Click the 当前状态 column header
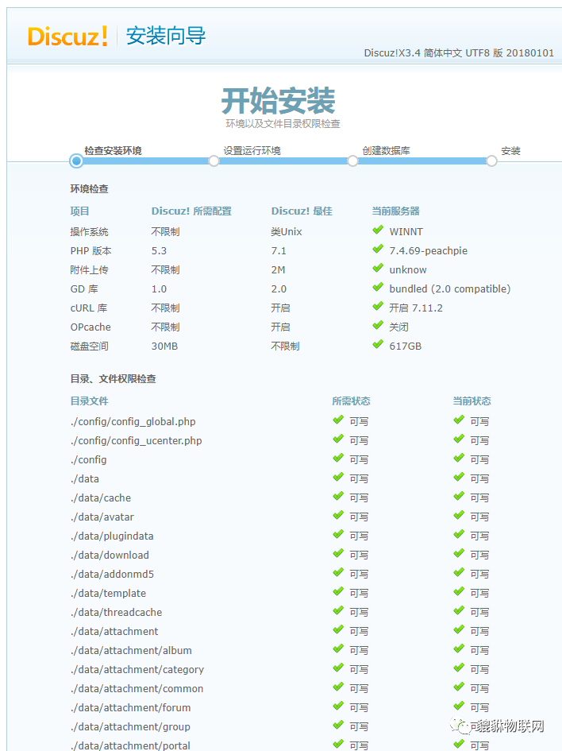This screenshot has width=562, height=751. pyautogui.click(x=472, y=401)
